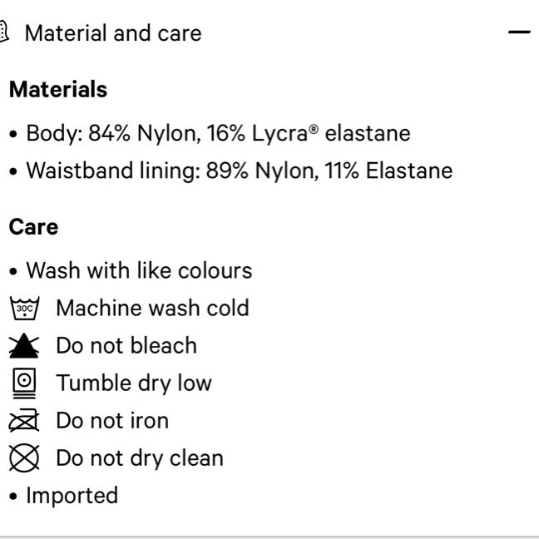Click the Do not bleach label
Viewport: 539px width, 539px height.
pos(126,345)
